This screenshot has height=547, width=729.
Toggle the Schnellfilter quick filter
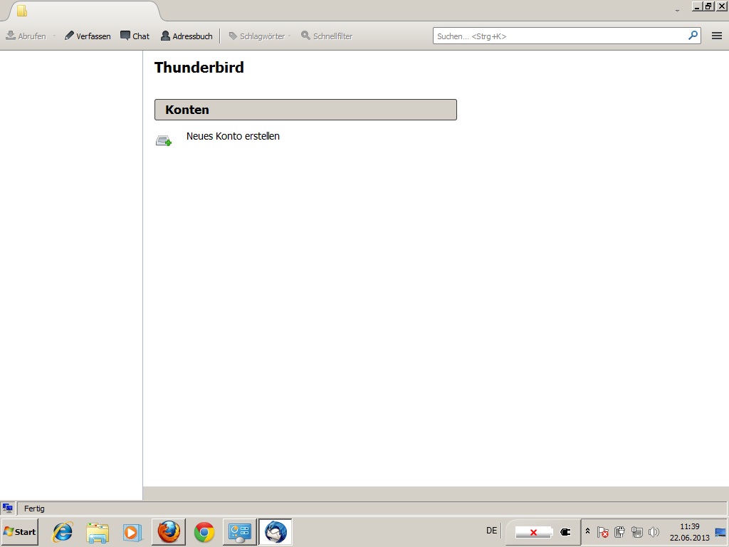click(x=326, y=36)
